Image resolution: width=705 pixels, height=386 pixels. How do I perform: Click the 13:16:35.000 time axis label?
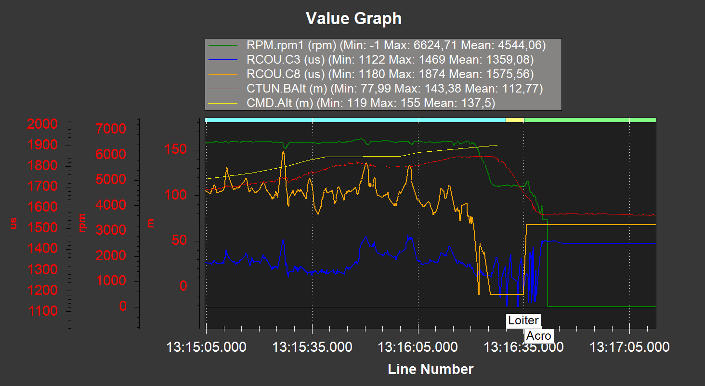(x=524, y=347)
